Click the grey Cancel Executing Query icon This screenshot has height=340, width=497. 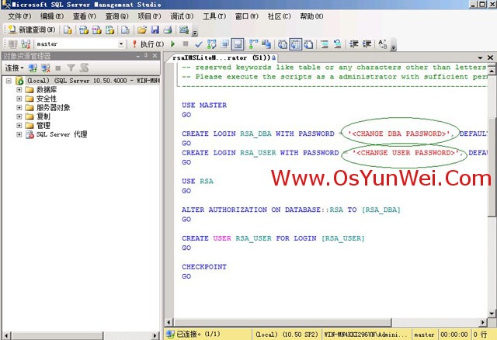[x=186, y=44]
